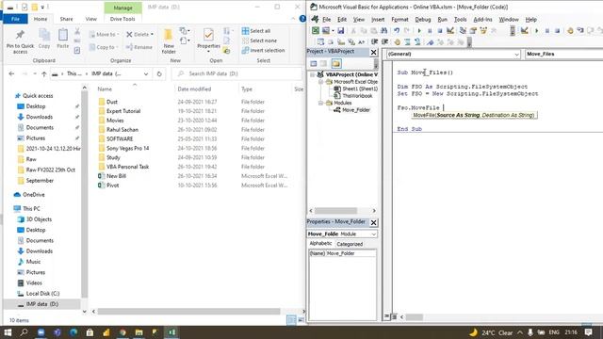Open the Share tab in File Explorer
603x339 pixels.
point(66,19)
